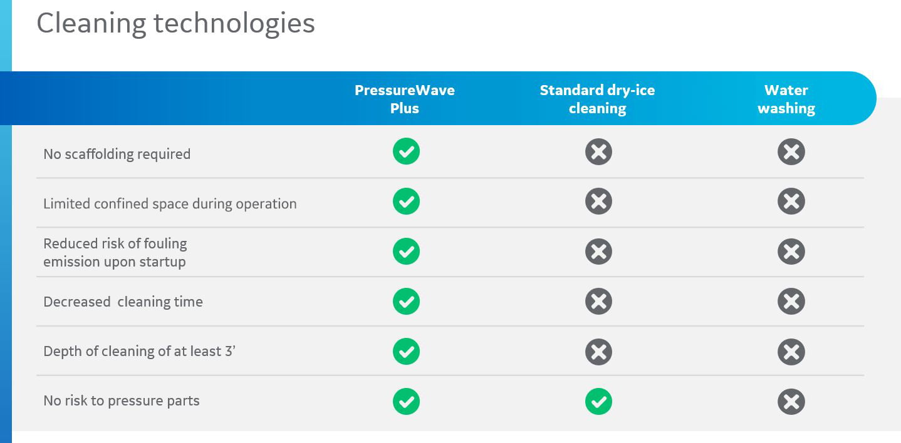Select Standard dry-ice X for Limited confined space
The width and height of the screenshot is (901, 443).
pyautogui.click(x=598, y=201)
